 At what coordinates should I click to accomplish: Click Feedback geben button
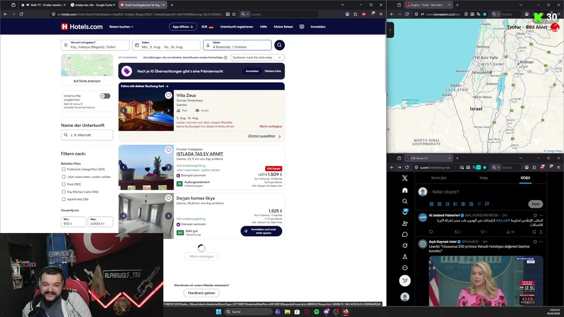pyautogui.click(x=201, y=293)
